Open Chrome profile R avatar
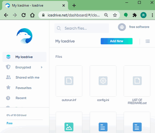The height and width of the screenshot is (133, 155). pyautogui.click(x=143, y=15)
